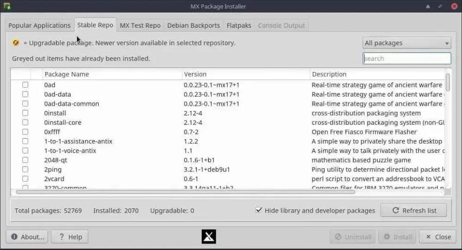This screenshot has width=462, height=250.
Task: Select the 0install package name
Action: (x=55, y=113)
